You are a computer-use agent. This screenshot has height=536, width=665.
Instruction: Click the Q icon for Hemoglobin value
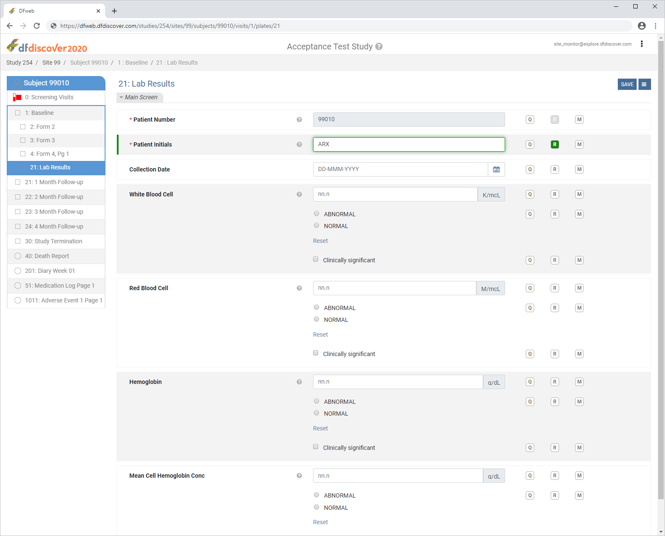pos(530,382)
